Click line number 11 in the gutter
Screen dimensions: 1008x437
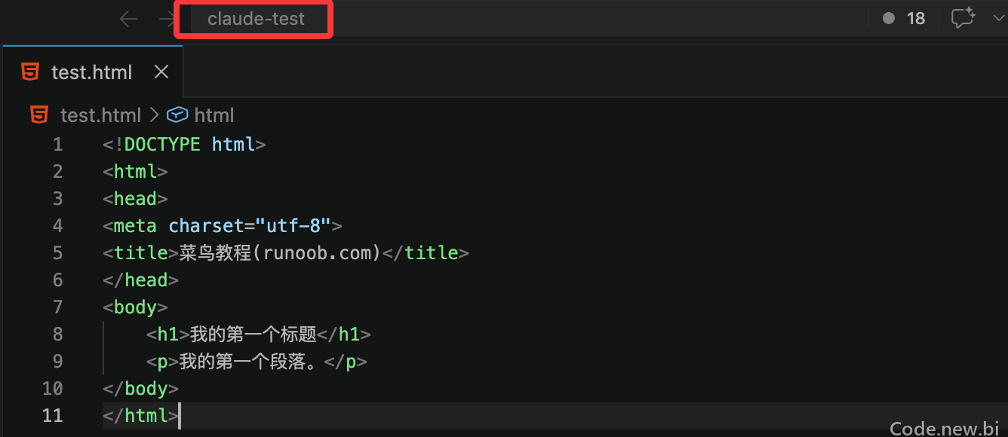point(53,415)
